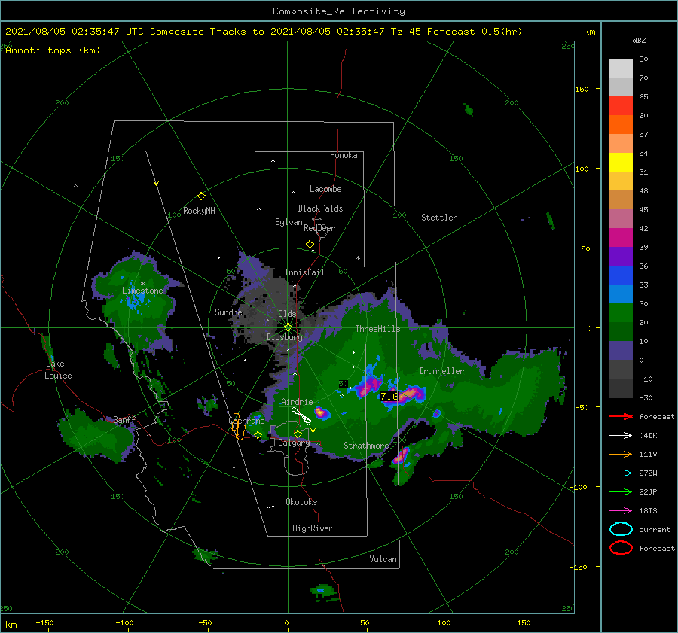The image size is (678, 633).
Task: Click the Calgary city label
Action: (x=294, y=443)
